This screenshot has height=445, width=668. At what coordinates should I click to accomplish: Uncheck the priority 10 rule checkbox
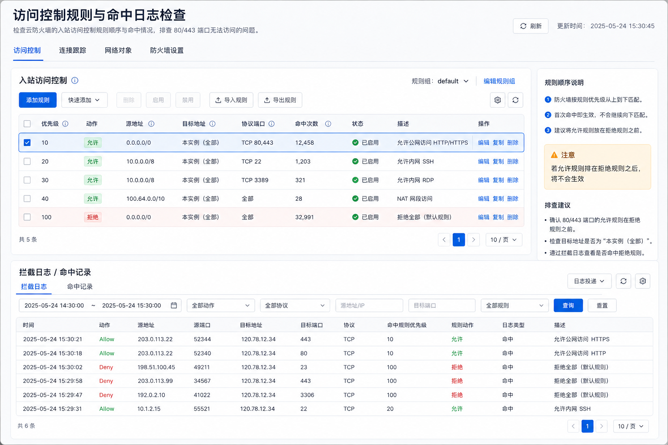(27, 143)
